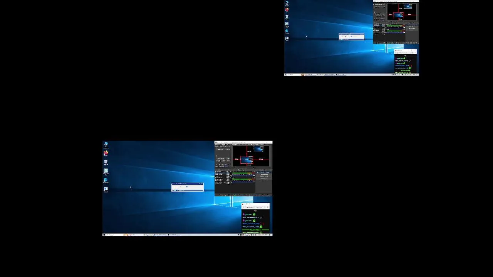This screenshot has height=277, width=493.
Task: Open Recycle Bin icon in the upper-right desktop capture
Action: tap(287, 17)
